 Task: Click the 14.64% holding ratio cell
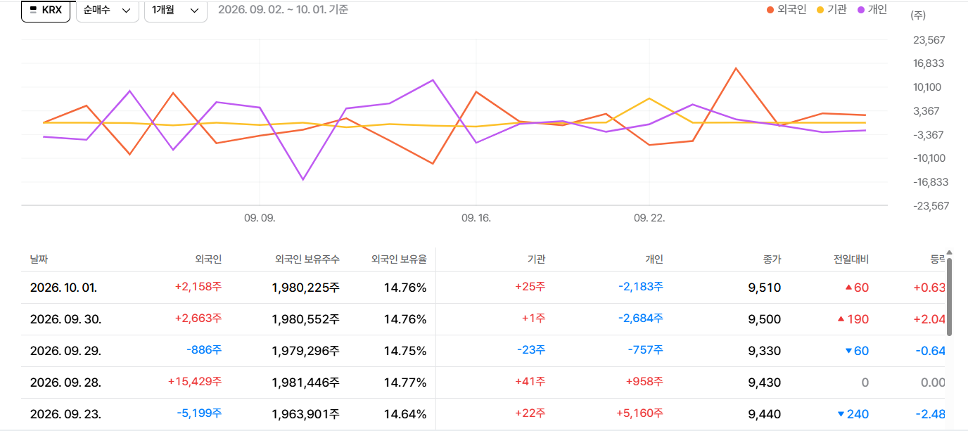405,414
